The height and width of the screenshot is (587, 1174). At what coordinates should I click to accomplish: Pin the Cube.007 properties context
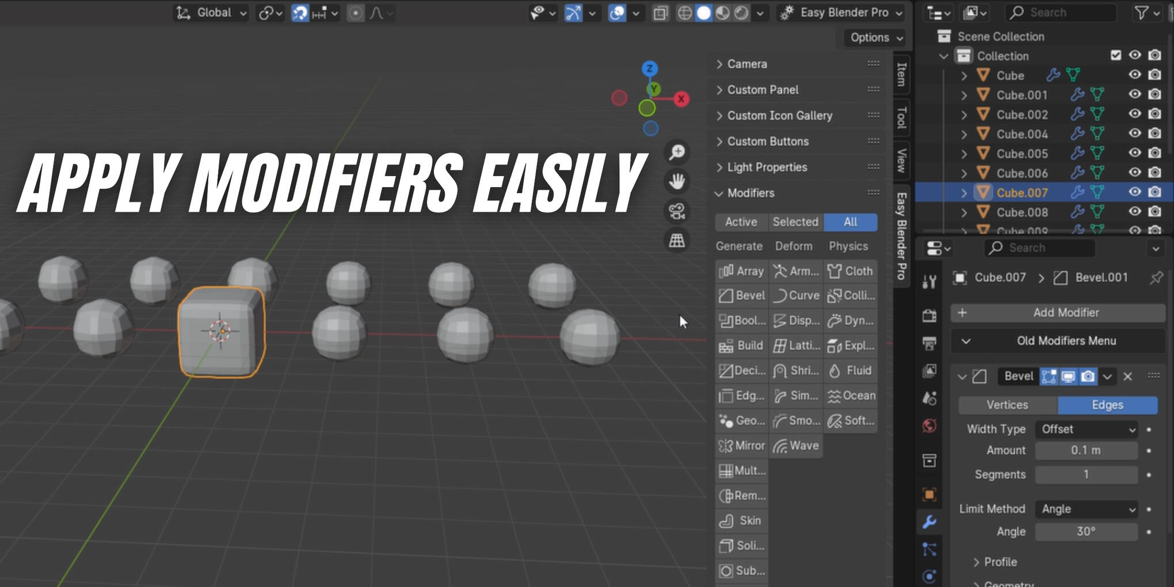pyautogui.click(x=1156, y=278)
